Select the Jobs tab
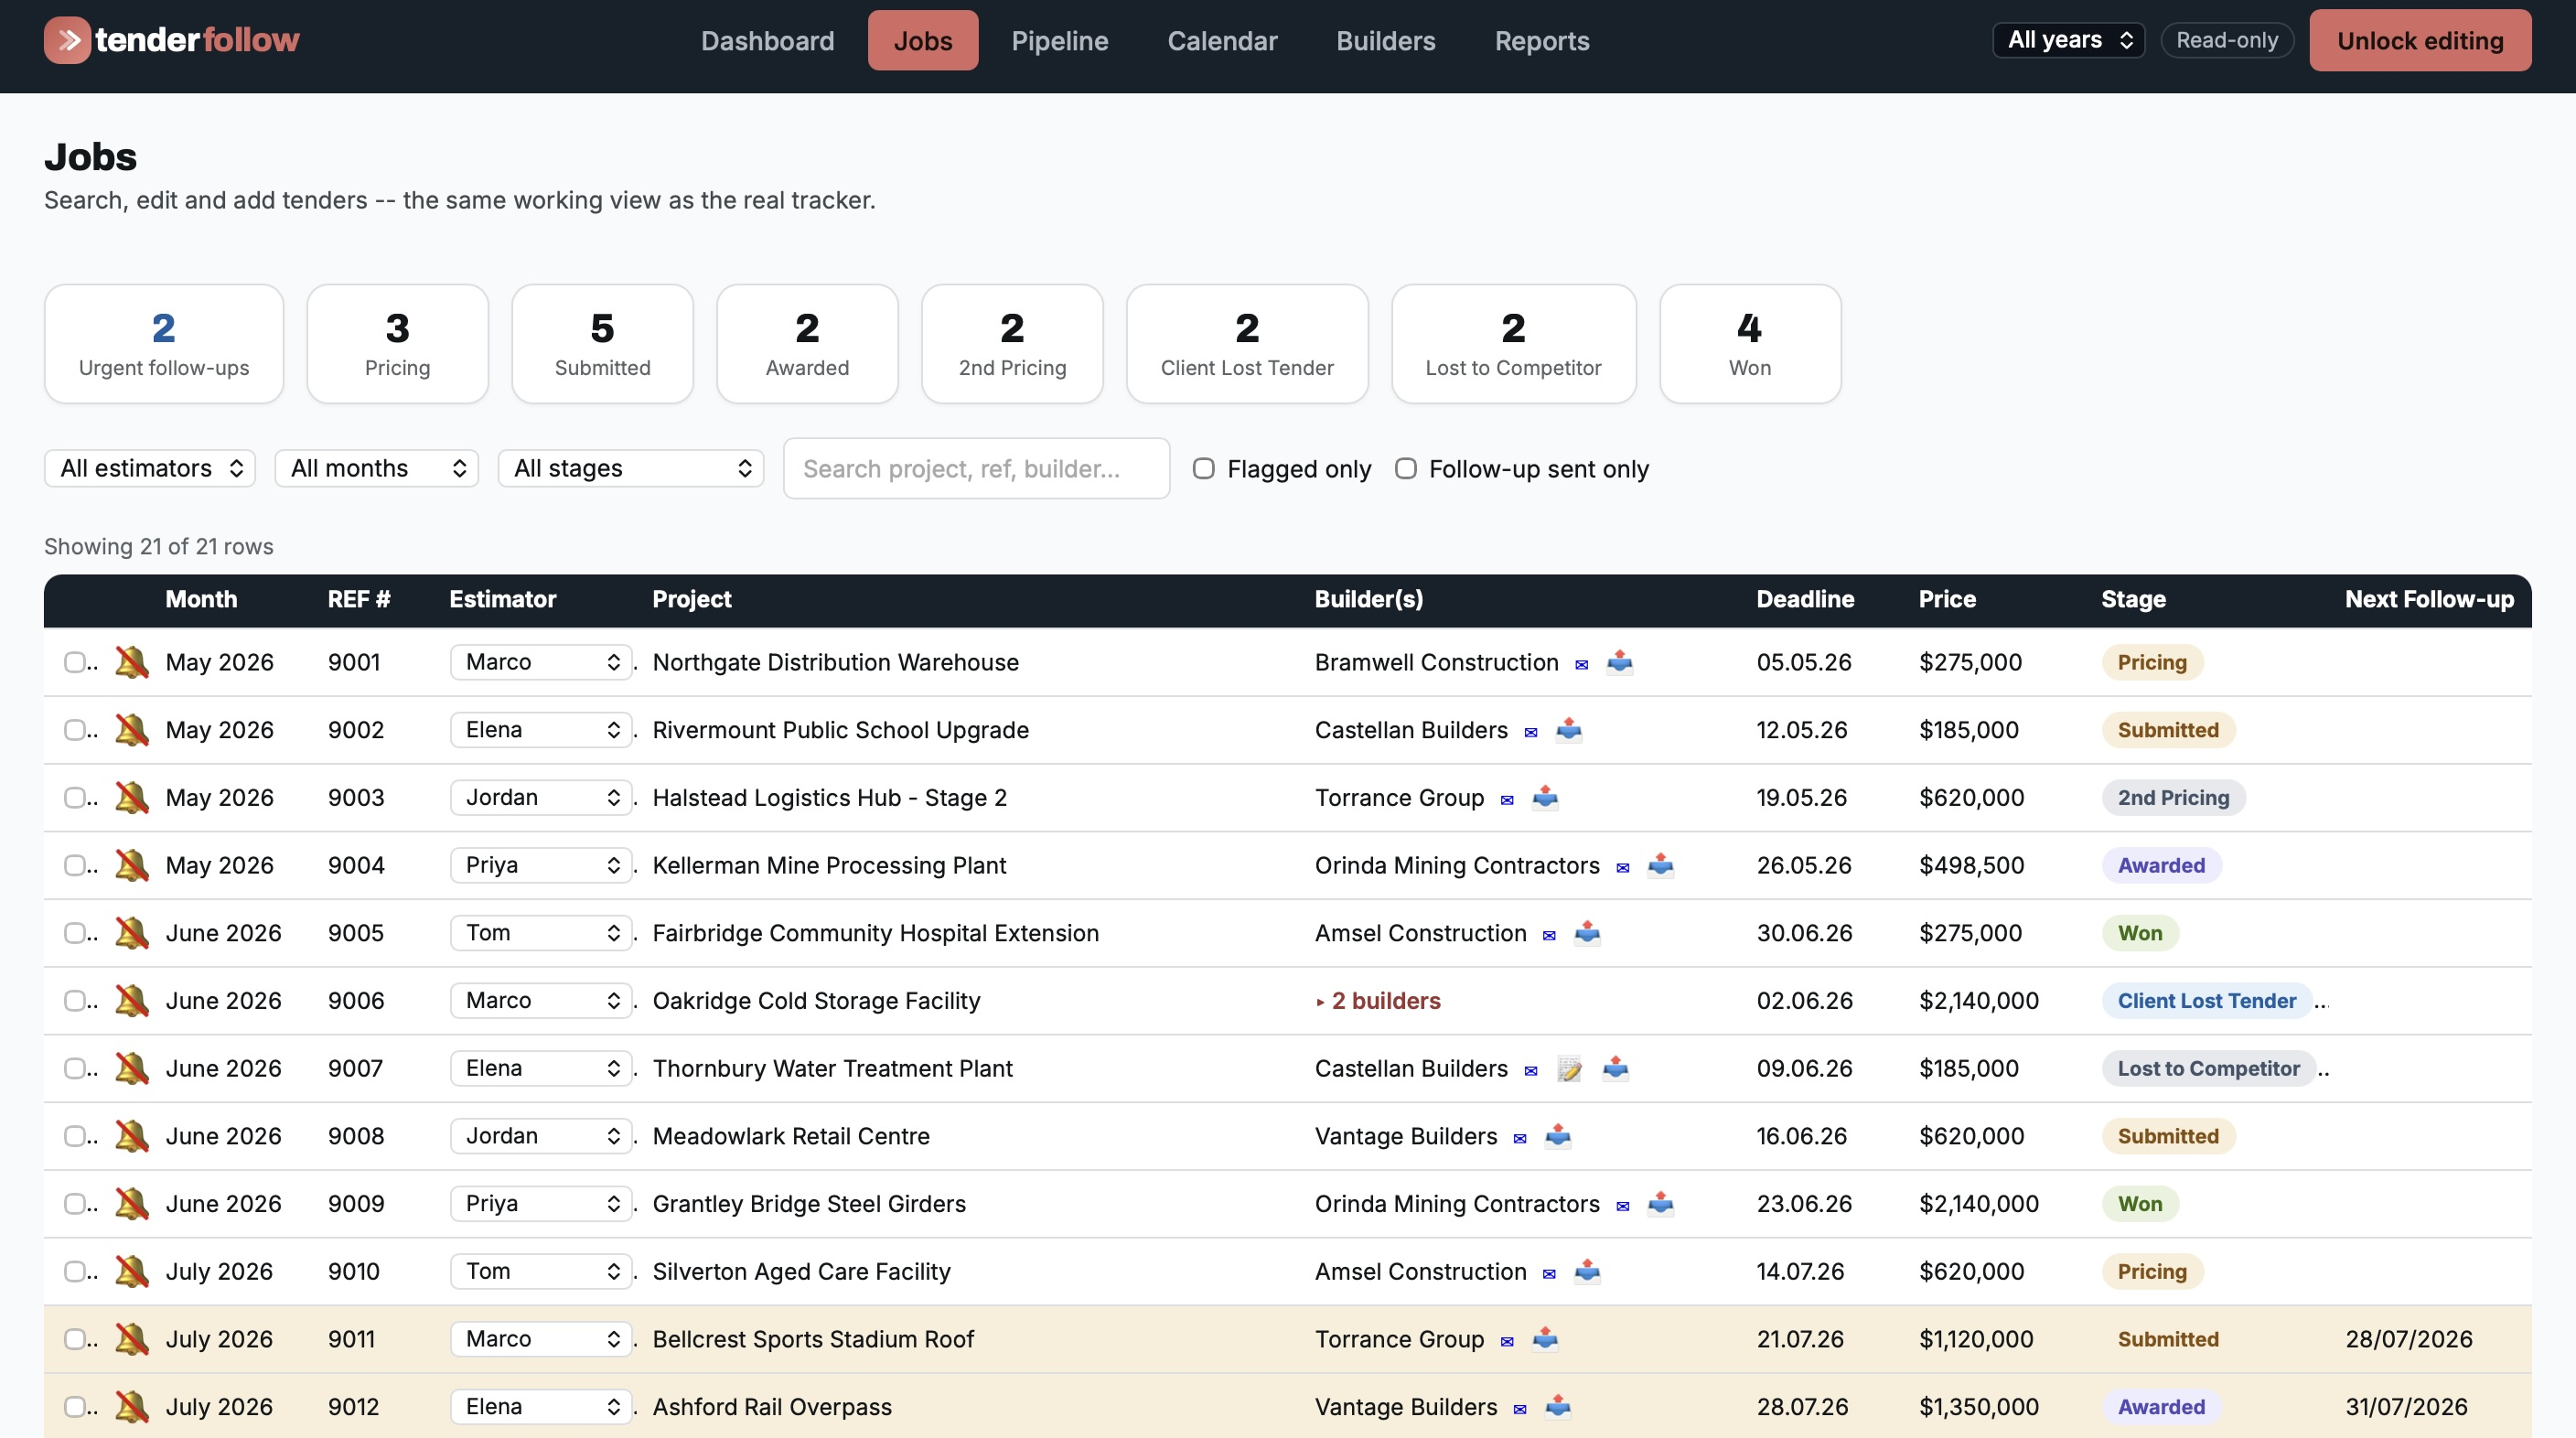 922,40
